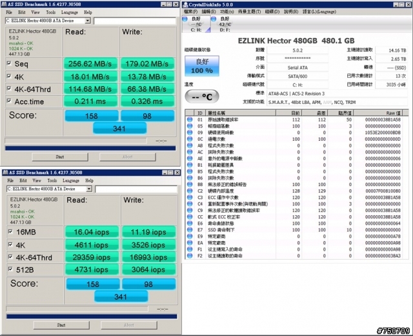The width and height of the screenshot is (413, 336).
Task: Open Language menu in upper AS SSD window
Action: [x=70, y=12]
